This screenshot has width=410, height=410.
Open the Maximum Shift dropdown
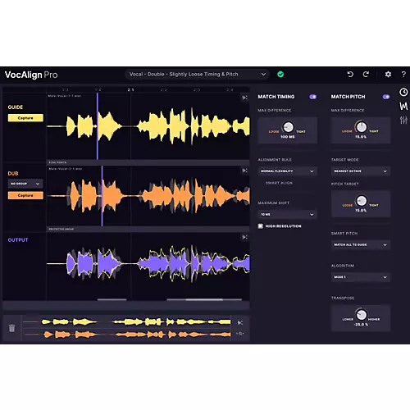pos(287,215)
